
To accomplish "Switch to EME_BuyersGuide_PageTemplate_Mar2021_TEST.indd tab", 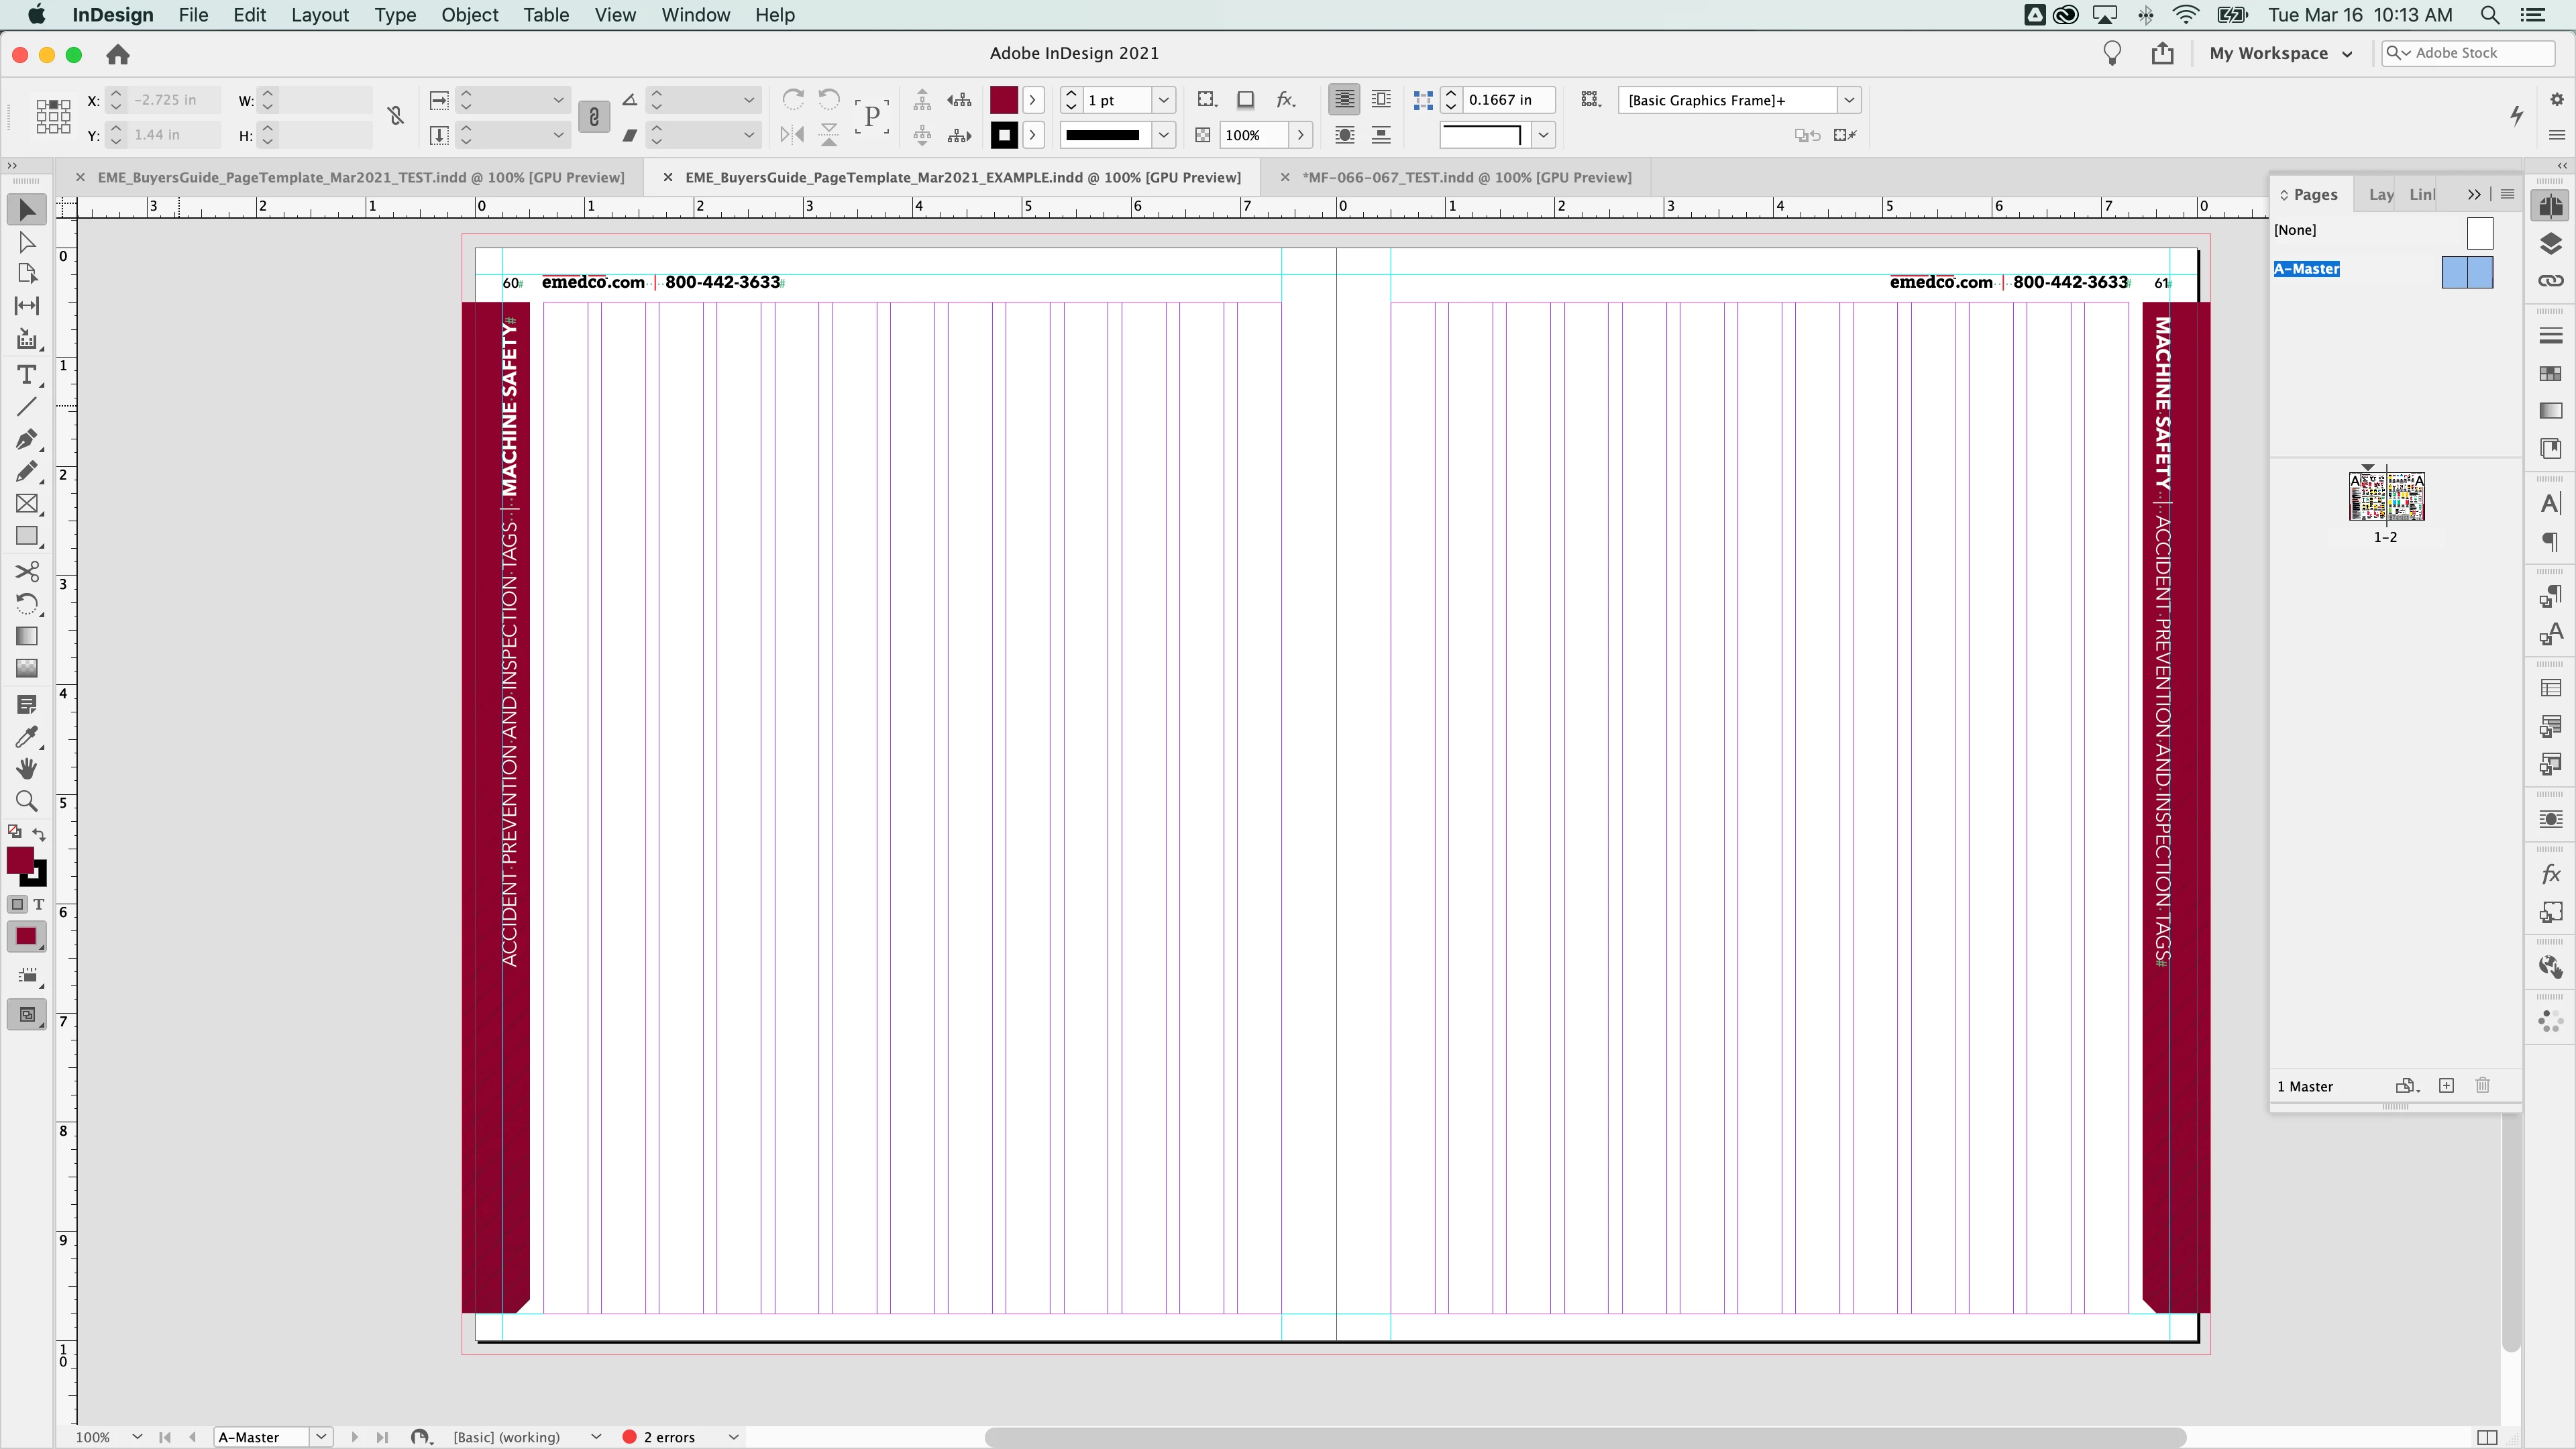I will tap(361, 177).
